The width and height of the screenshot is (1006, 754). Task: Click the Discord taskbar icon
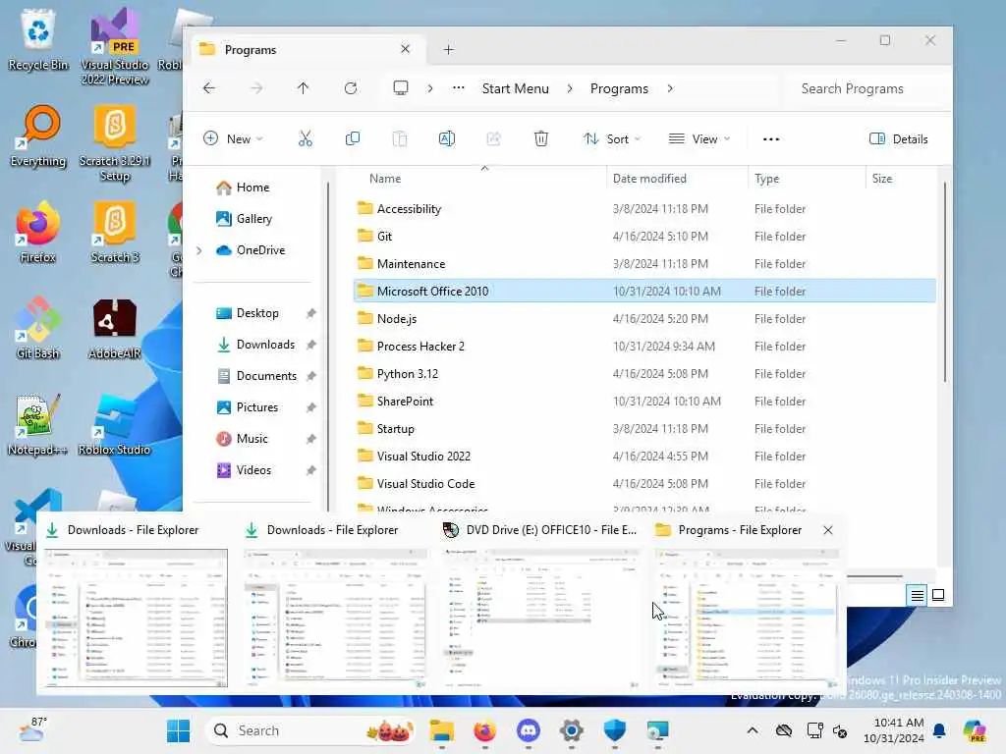pyautogui.click(x=528, y=730)
